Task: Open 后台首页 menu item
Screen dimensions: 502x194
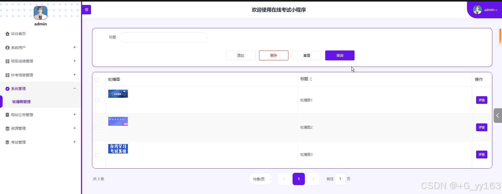Action: pos(41,34)
